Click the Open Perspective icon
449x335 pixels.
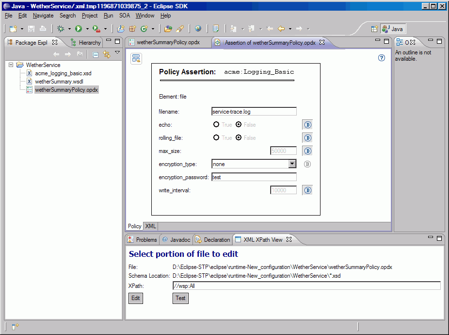374,29
